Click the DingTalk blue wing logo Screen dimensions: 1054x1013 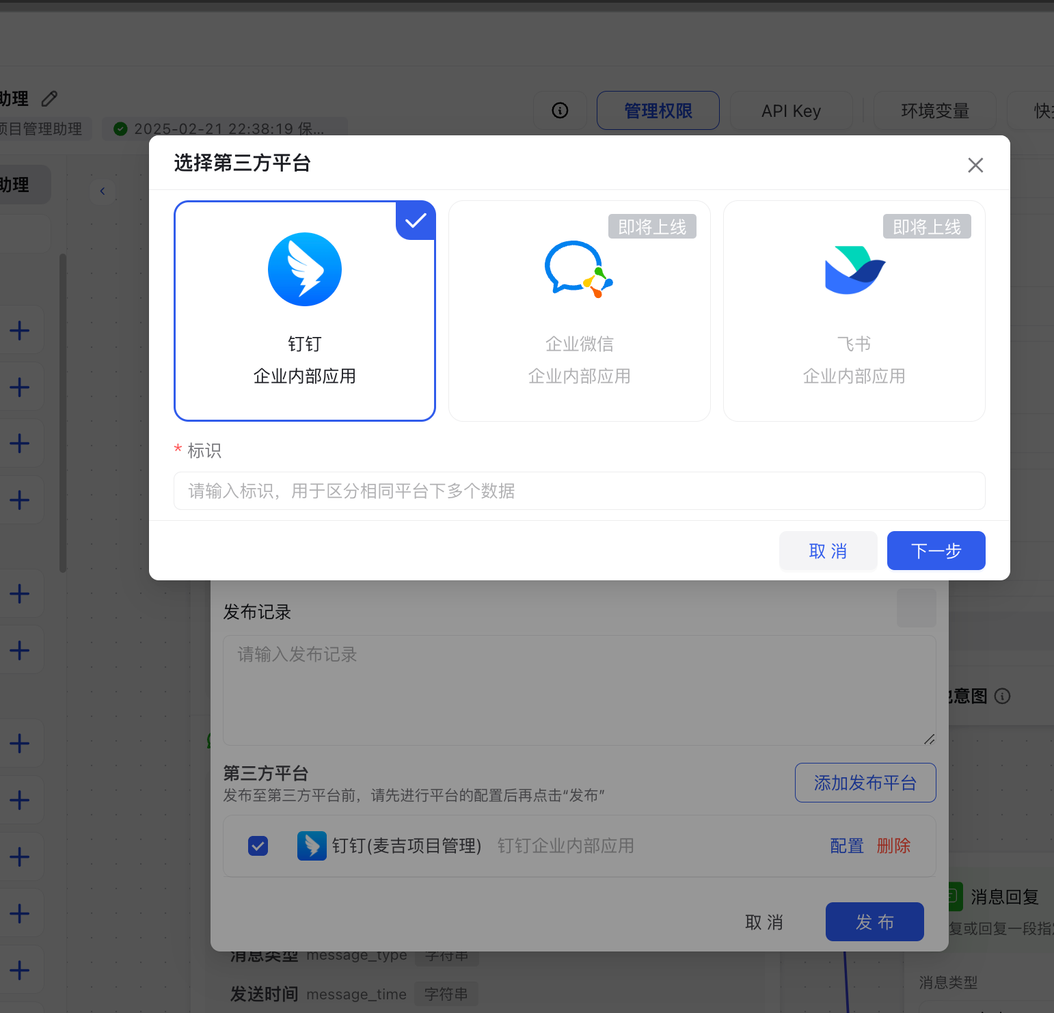[305, 269]
